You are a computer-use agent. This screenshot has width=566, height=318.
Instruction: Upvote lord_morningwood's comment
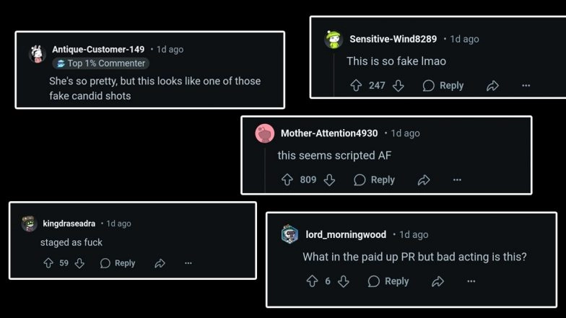(x=313, y=281)
